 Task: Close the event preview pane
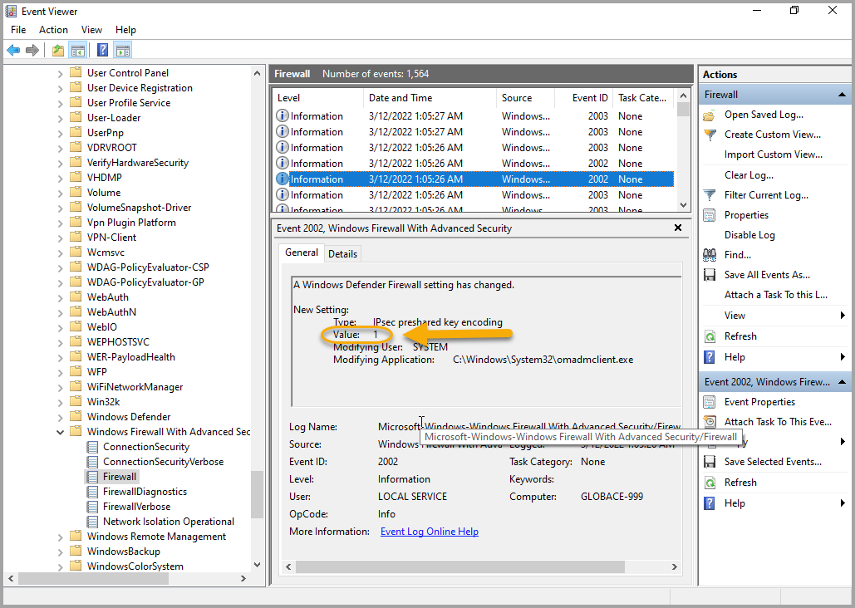tap(677, 228)
